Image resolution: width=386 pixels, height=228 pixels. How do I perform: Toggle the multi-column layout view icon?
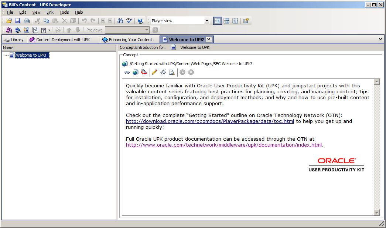click(x=235, y=21)
